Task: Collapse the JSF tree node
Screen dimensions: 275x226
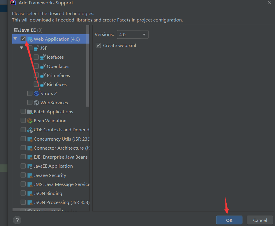Action: coord(22,48)
